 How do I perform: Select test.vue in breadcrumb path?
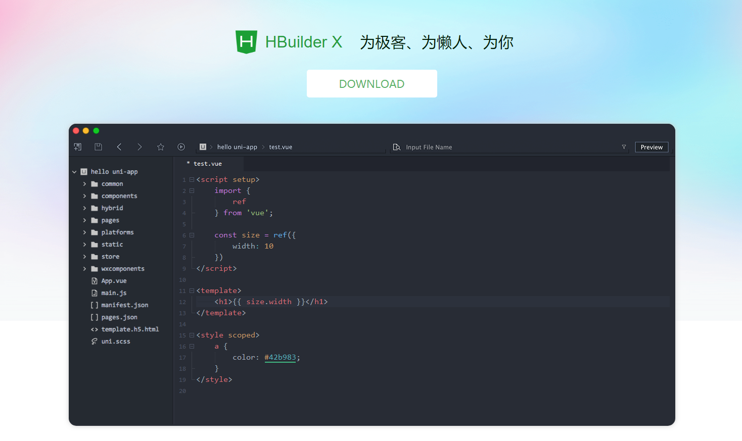[x=281, y=147]
